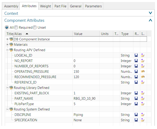Screen dimensions: 157x129
Task: Click the OPERATING_PRESSURE value 150 cell
Action: [x=86, y=72]
